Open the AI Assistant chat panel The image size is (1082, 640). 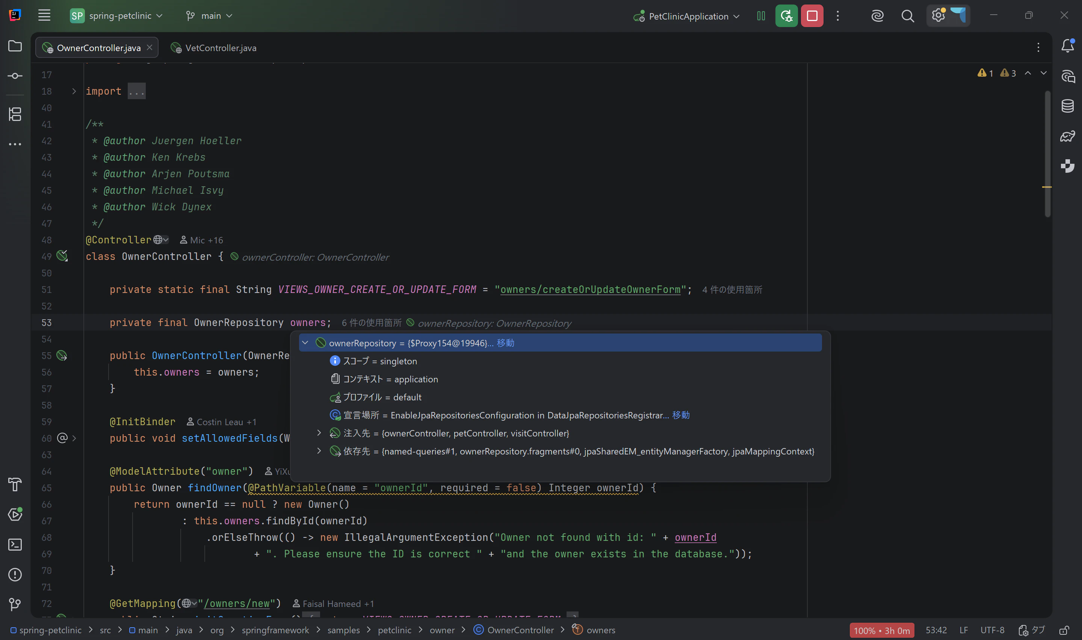click(x=1068, y=76)
